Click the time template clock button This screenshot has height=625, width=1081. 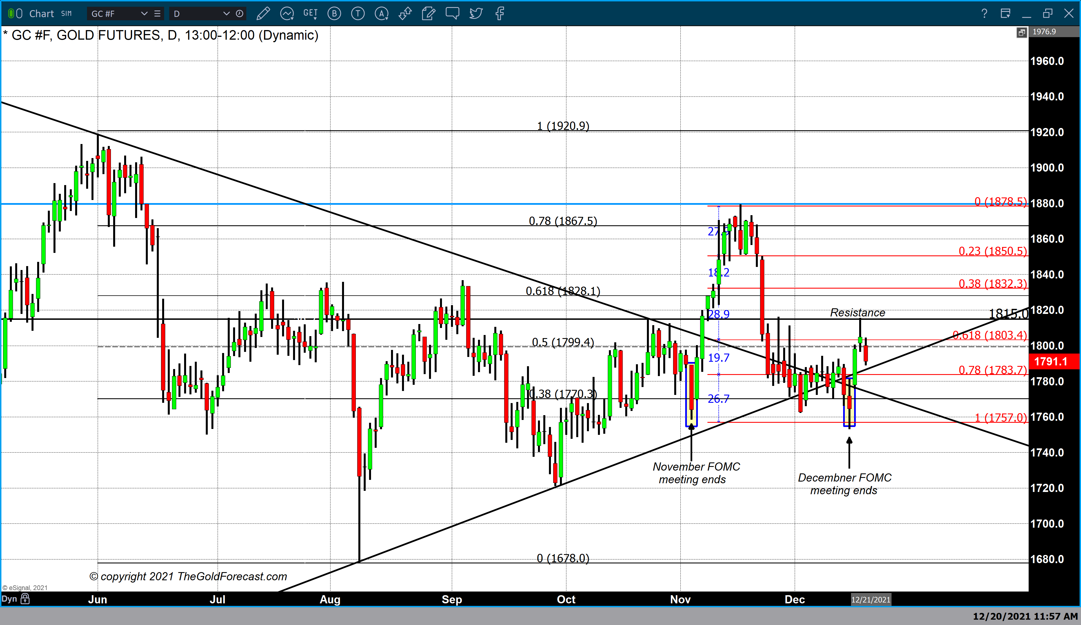coord(240,14)
